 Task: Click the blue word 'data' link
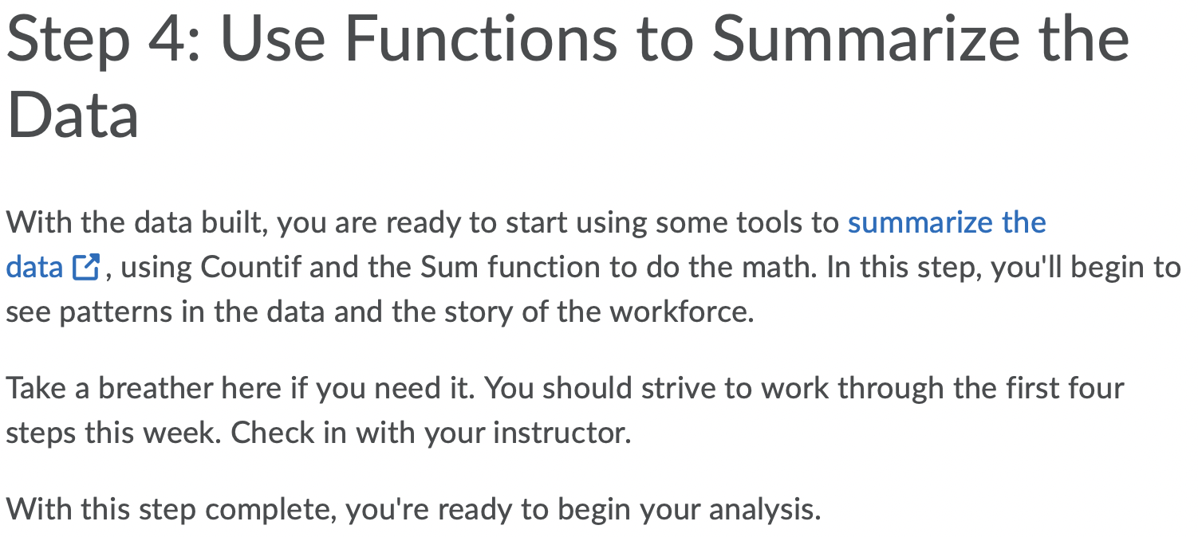point(34,267)
